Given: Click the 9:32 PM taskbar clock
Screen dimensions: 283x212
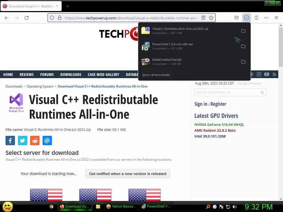Looking at the screenshot, I should click(x=259, y=207).
